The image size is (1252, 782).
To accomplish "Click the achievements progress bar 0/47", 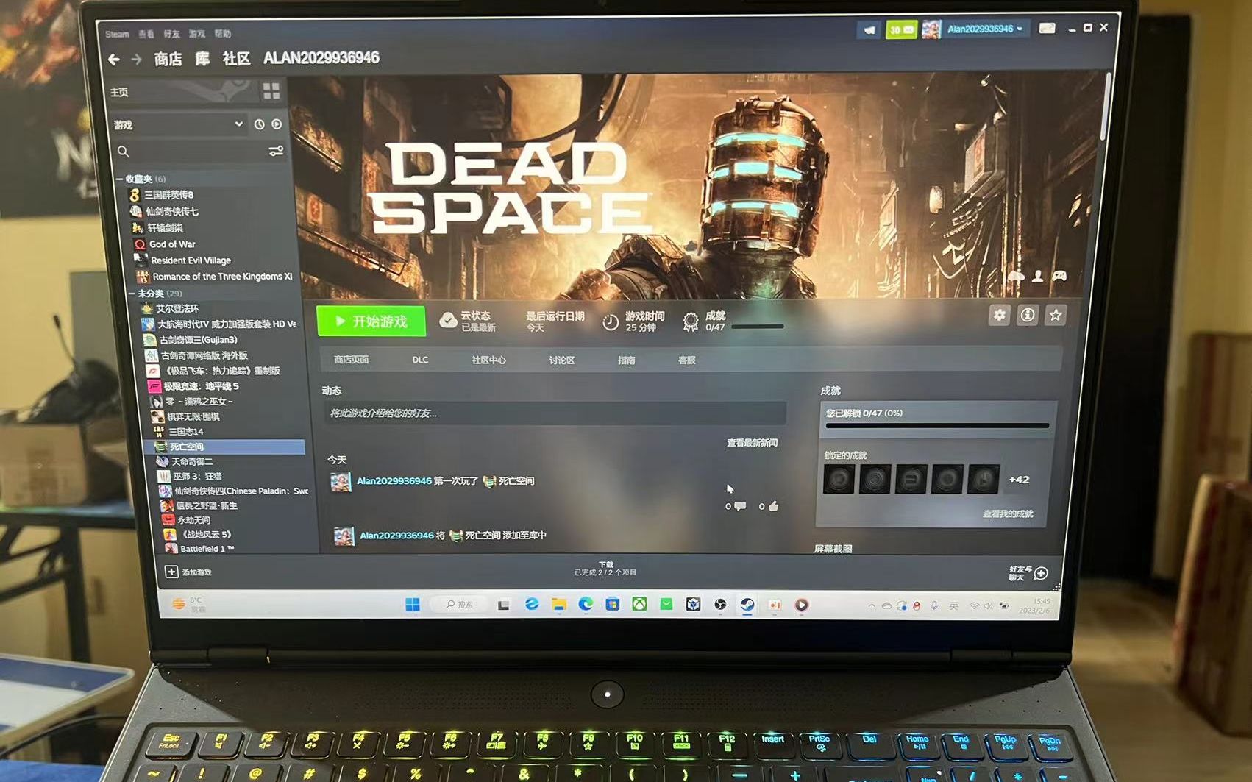I will click(x=757, y=326).
